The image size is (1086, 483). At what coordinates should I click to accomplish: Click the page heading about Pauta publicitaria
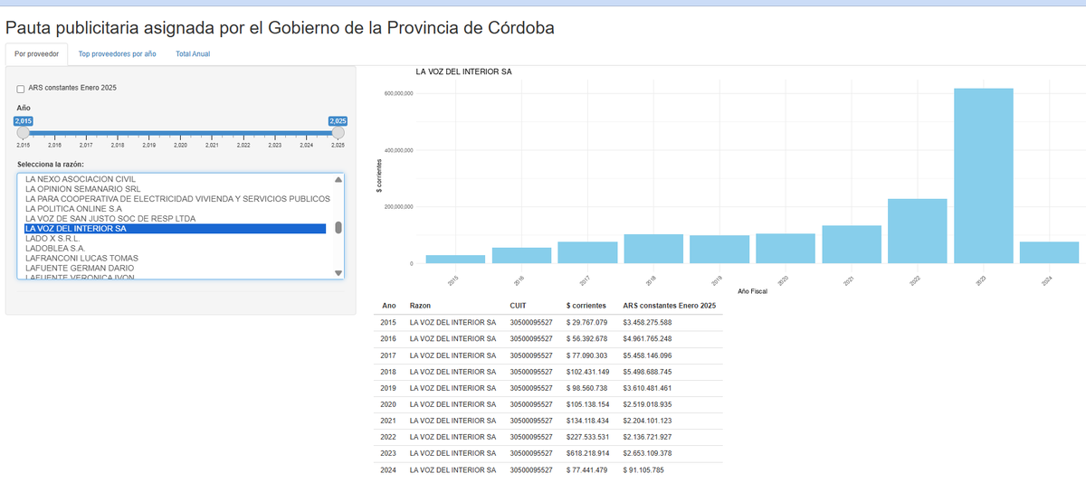(x=280, y=27)
